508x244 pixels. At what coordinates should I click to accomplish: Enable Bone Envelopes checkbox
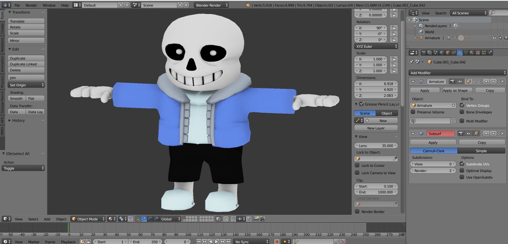(462, 112)
